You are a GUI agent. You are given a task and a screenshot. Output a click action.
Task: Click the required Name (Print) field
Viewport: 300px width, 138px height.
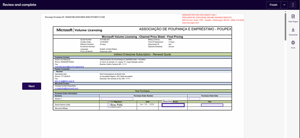[173, 105]
